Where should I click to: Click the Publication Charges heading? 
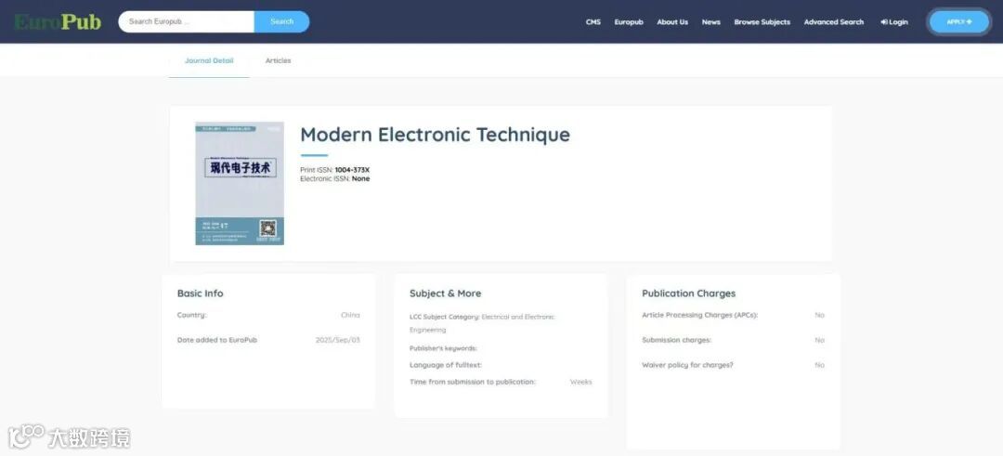click(689, 293)
